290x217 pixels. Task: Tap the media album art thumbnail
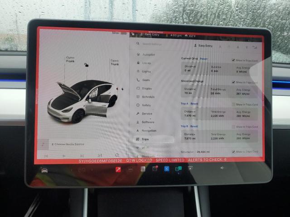[43, 144]
